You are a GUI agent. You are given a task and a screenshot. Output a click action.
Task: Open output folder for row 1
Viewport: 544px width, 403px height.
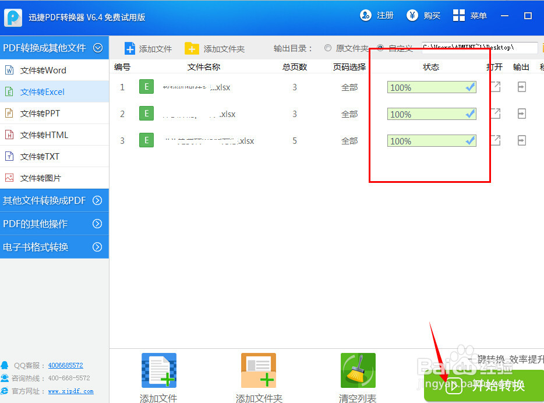(x=522, y=87)
